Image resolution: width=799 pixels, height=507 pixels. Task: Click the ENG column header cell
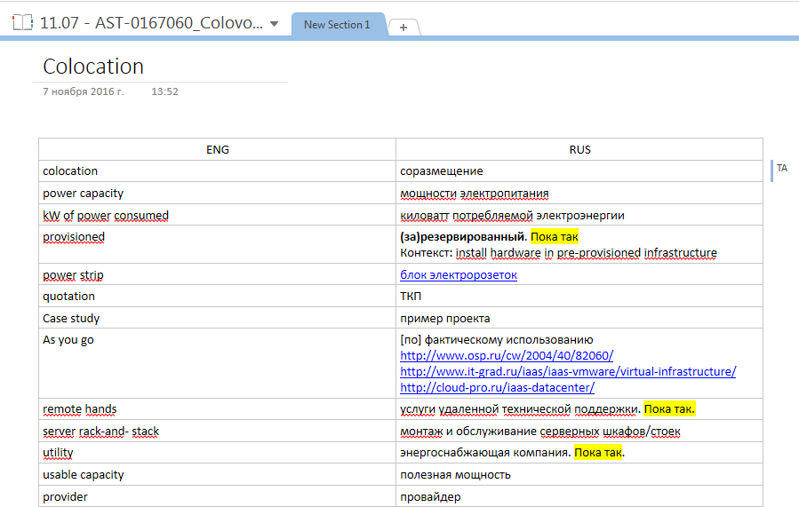pyautogui.click(x=218, y=150)
